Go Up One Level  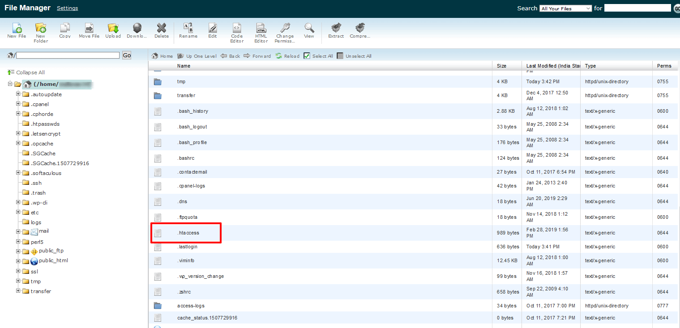point(197,56)
